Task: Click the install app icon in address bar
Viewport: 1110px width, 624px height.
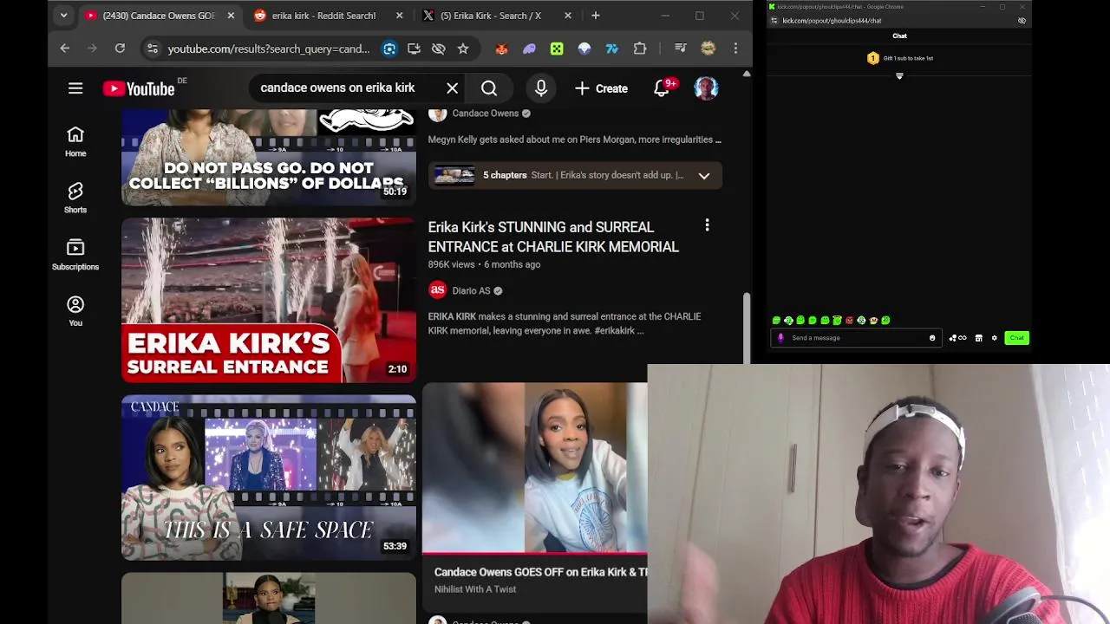Action: [414, 49]
